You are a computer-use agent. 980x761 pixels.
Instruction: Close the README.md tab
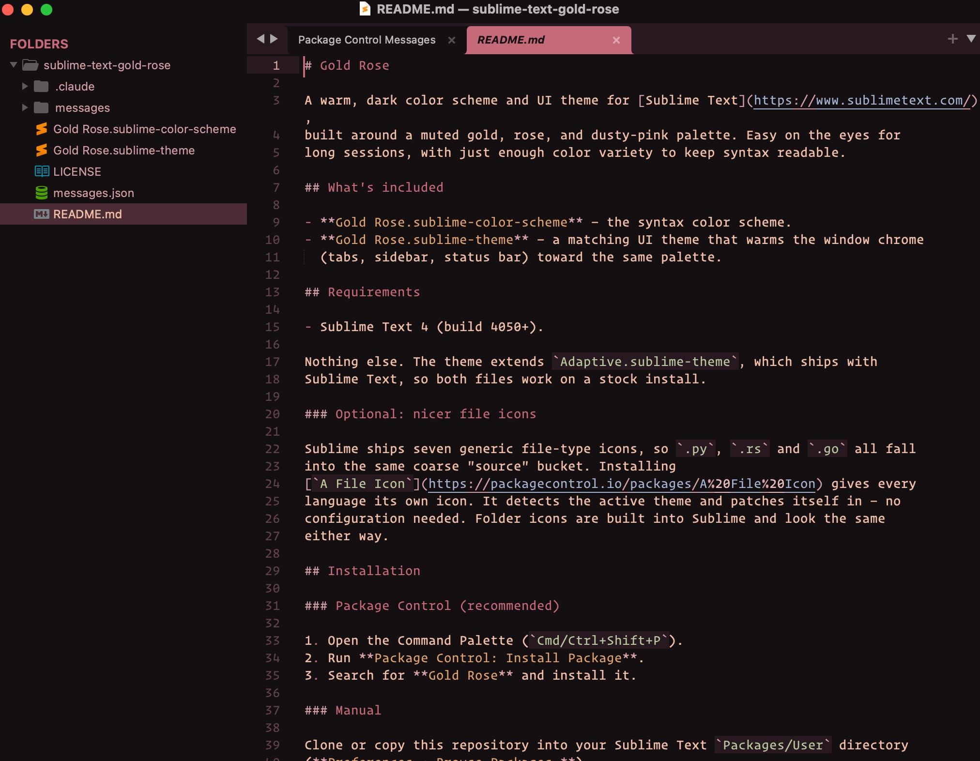pos(616,40)
